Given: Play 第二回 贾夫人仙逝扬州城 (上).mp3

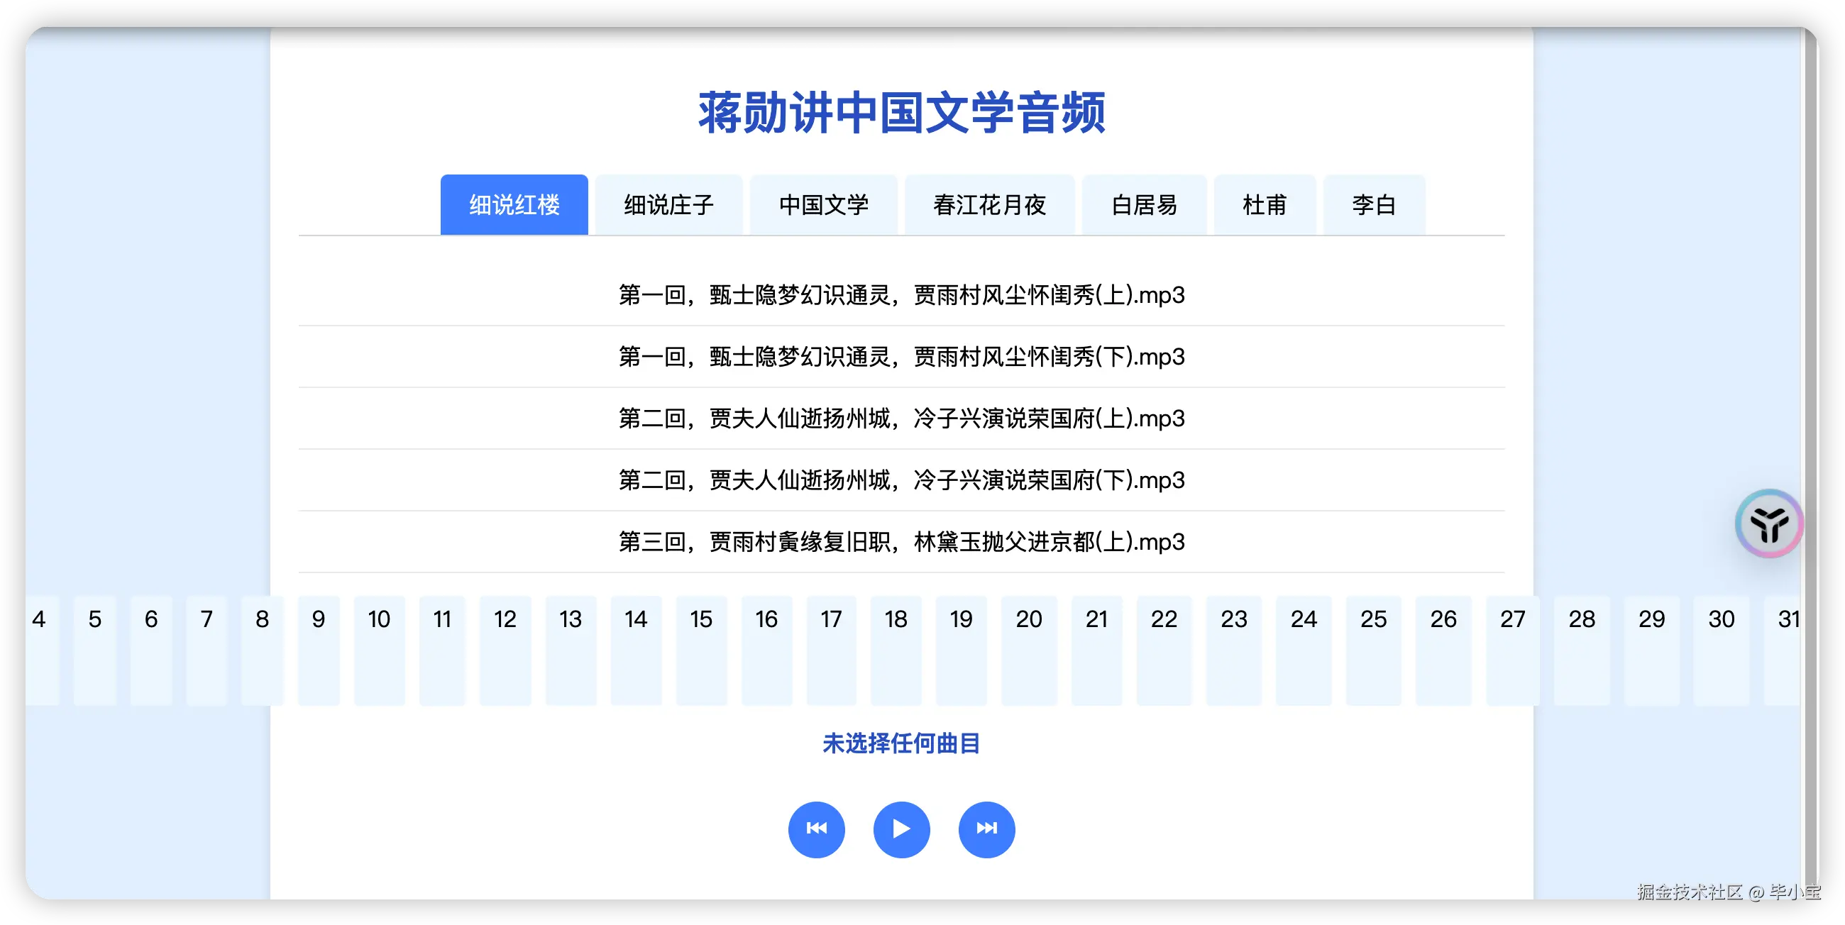Looking at the screenshot, I should (901, 418).
